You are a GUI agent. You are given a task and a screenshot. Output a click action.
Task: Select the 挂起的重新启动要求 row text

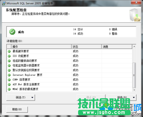[x=25, y=61]
